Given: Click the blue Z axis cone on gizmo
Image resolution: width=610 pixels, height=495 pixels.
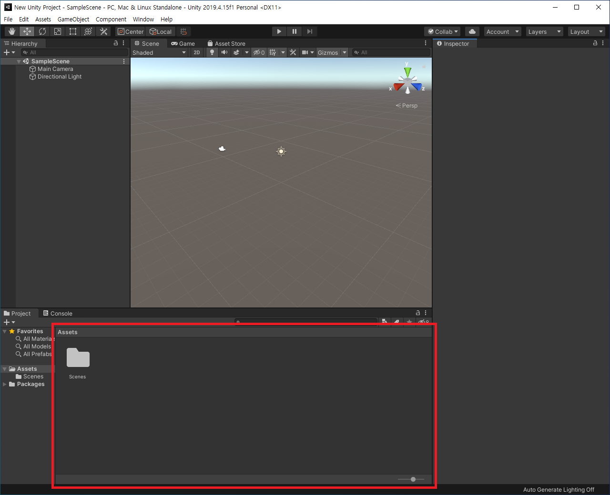Looking at the screenshot, I should 417,87.
